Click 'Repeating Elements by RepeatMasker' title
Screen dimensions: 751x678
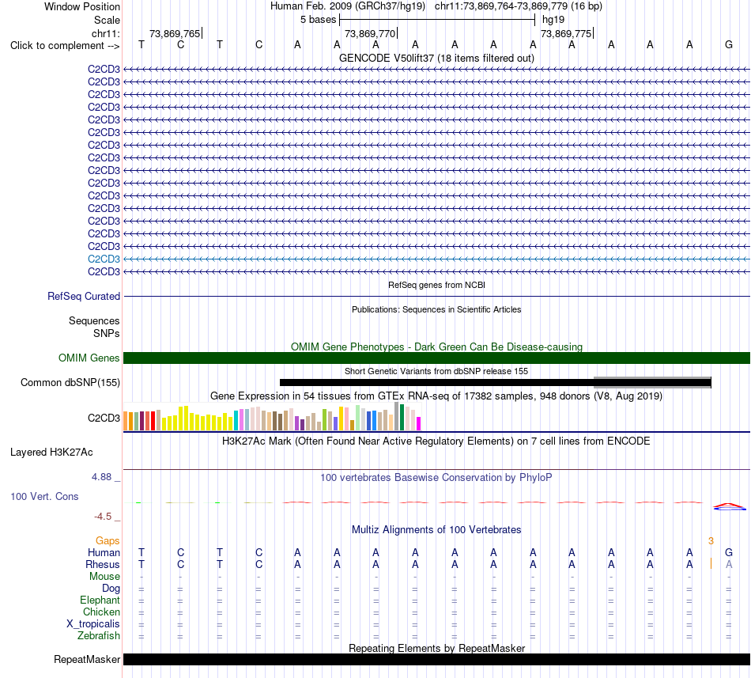[x=436, y=648]
